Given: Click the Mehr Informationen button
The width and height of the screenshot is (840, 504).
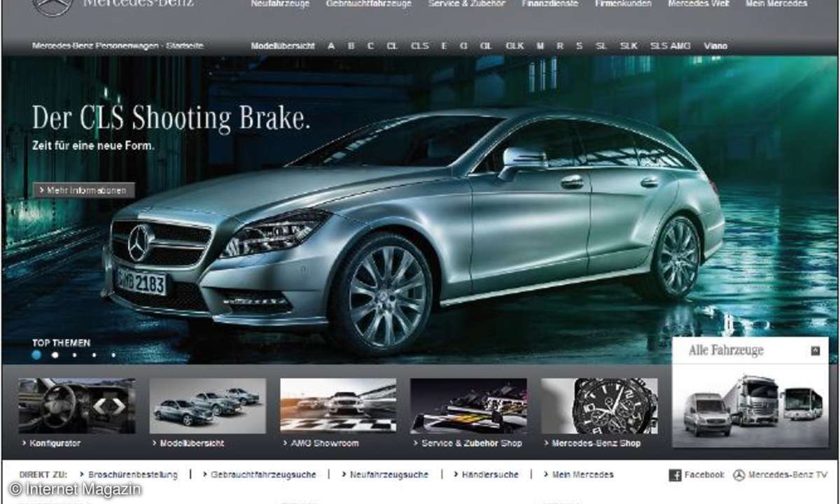Looking at the screenshot, I should [83, 190].
